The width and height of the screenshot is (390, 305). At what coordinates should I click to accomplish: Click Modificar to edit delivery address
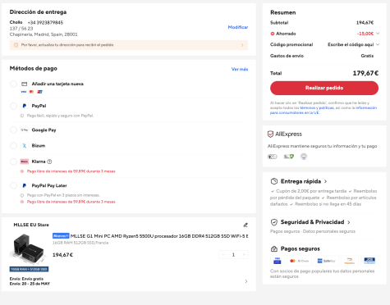tap(238, 27)
